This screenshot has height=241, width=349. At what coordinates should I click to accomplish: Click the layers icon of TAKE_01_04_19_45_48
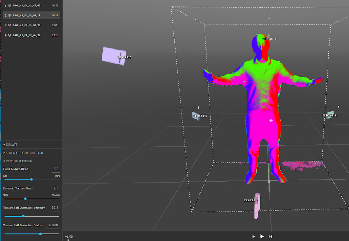(10, 6)
